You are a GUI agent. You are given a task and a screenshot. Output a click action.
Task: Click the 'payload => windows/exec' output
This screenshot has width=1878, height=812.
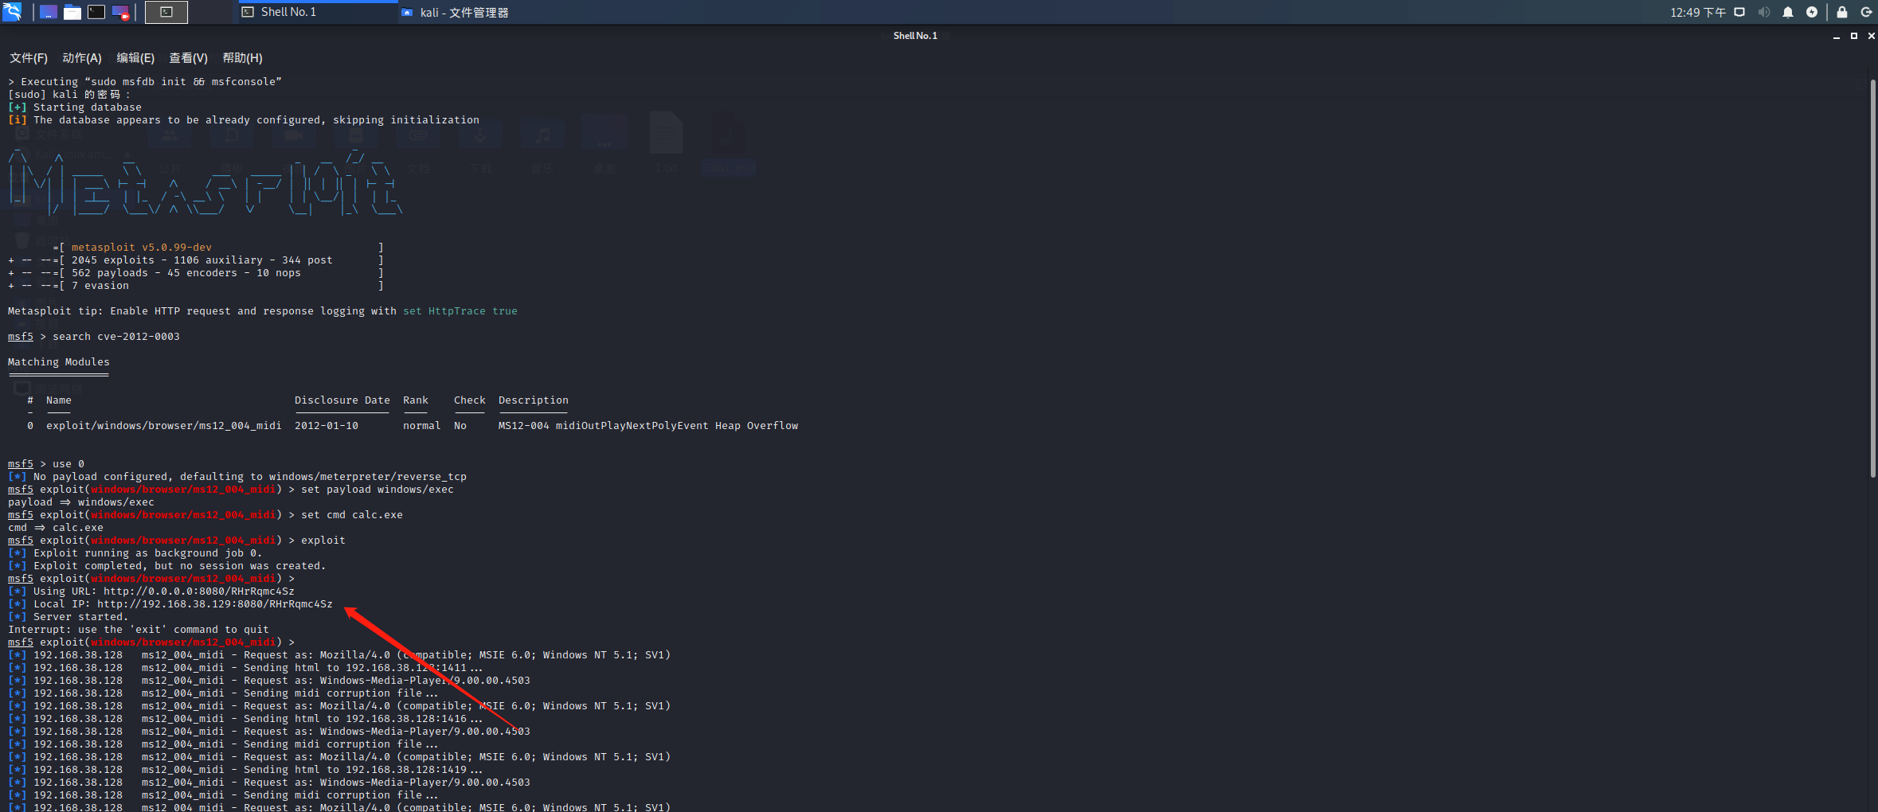[81, 502]
